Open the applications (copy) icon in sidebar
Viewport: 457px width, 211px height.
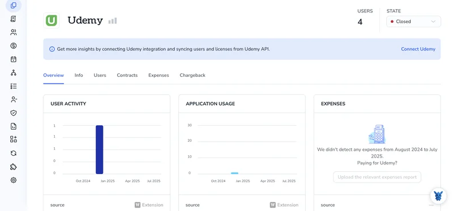13,6
